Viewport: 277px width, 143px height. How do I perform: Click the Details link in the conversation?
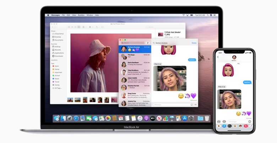pos(194,43)
